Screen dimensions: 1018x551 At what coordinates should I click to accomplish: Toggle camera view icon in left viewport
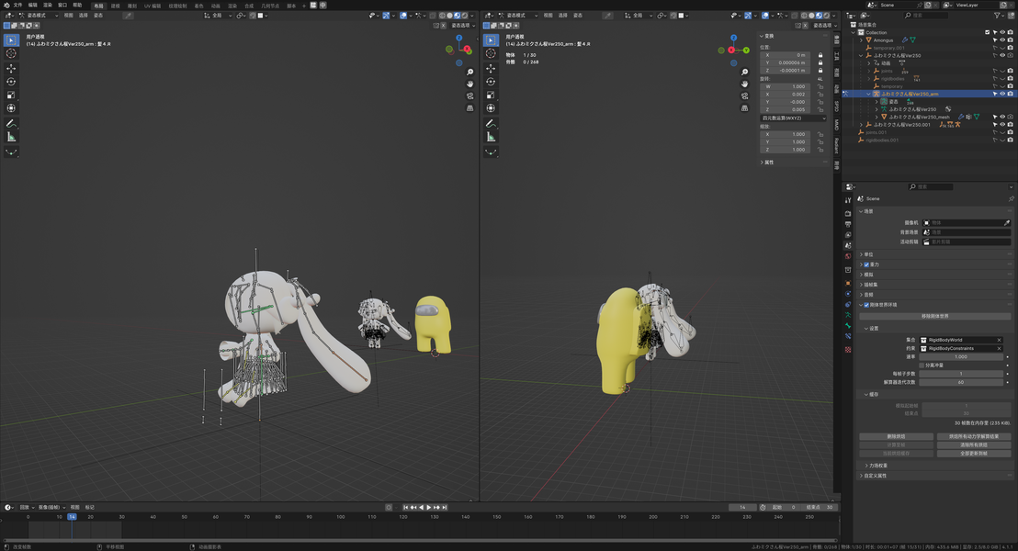click(470, 96)
